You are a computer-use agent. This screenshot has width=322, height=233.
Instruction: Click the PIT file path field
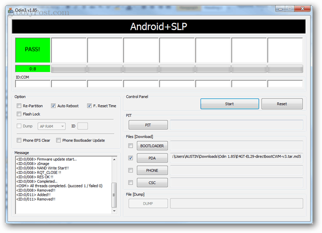pyautogui.click(x=236, y=125)
